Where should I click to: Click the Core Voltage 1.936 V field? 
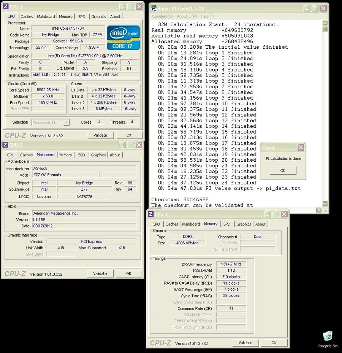pyautogui.click(x=92, y=47)
